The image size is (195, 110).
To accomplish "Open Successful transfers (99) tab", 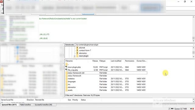I will [43, 105].
